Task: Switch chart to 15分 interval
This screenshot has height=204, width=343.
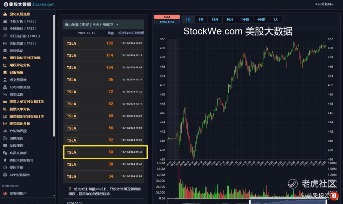Action: tap(215, 19)
